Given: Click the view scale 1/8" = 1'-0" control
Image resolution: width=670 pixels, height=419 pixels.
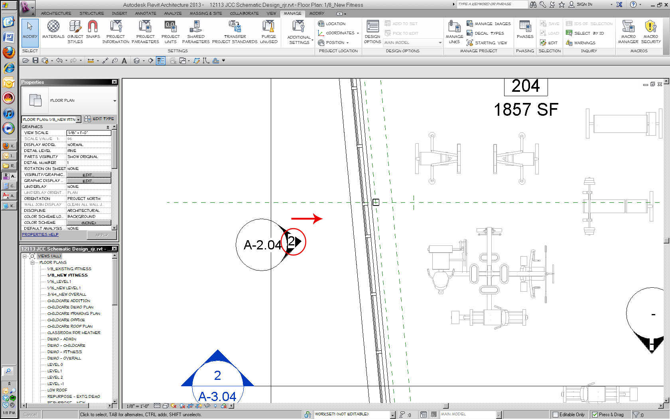Looking at the screenshot, I should (x=138, y=406).
